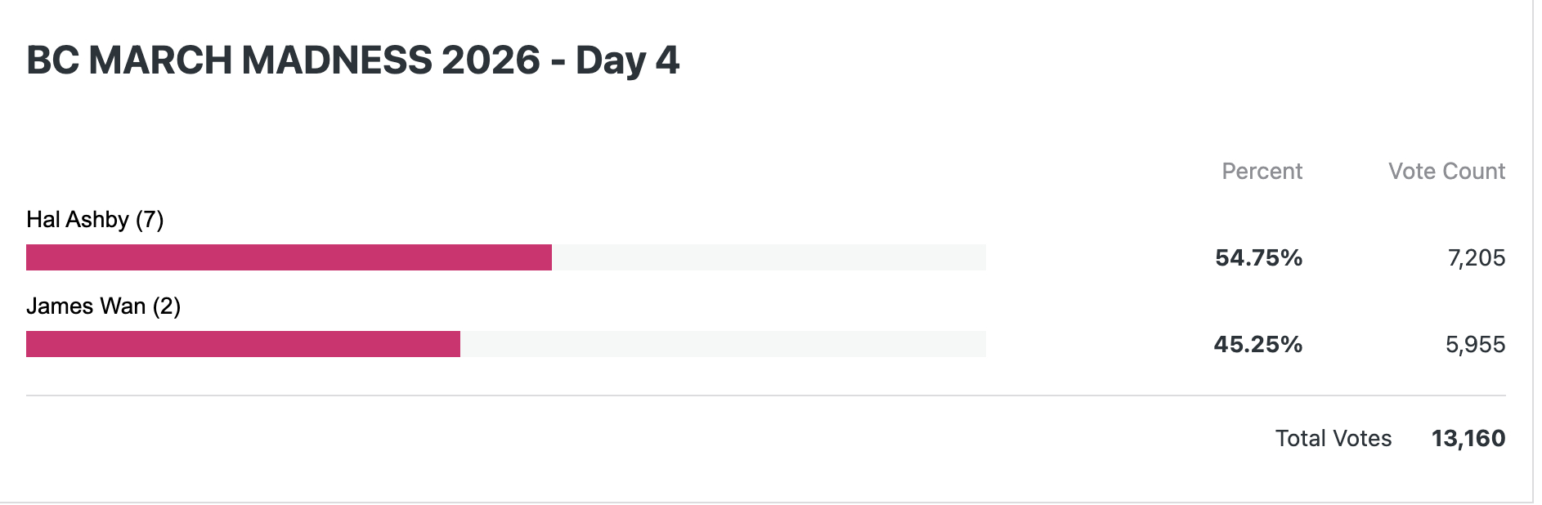Click Hal Ashby's filled pink result bar
Screen dimensions: 1542x505
[289, 257]
